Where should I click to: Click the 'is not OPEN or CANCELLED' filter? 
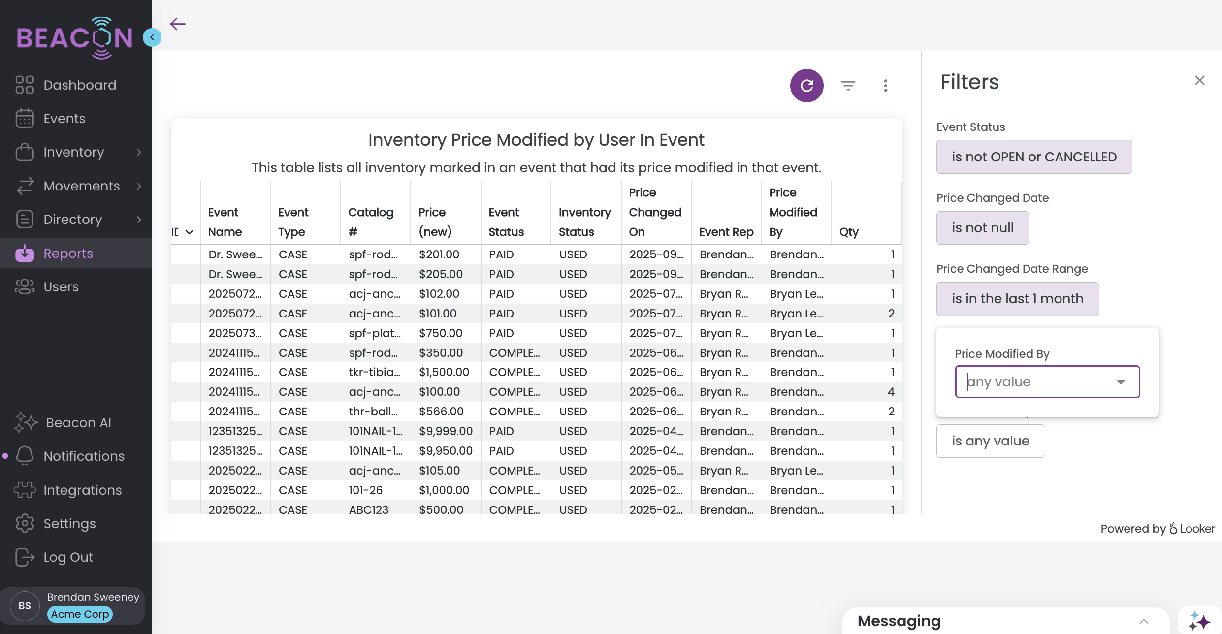(x=1034, y=157)
